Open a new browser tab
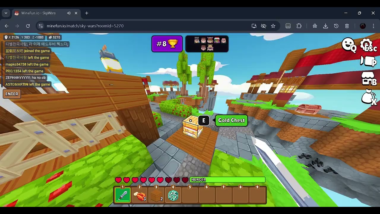This screenshot has height=214, width=380. coord(87,13)
